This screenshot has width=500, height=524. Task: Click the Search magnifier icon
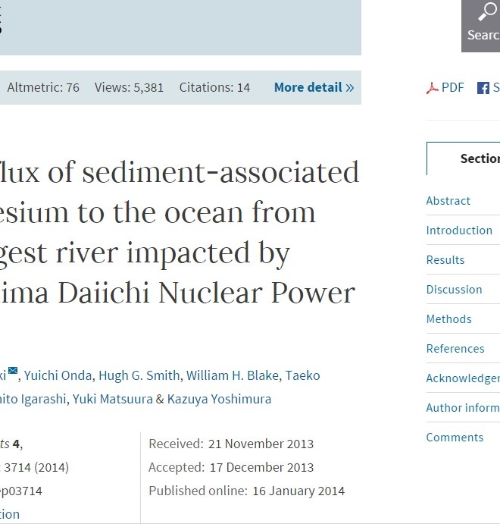488,11
